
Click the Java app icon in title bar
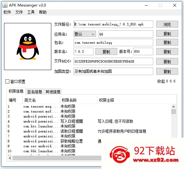pyautogui.click(x=5, y=5)
